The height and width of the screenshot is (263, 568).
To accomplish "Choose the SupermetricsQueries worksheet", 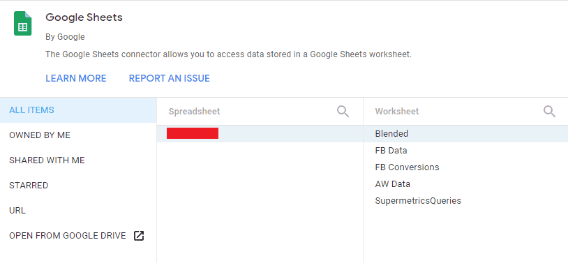I will [466, 200].
